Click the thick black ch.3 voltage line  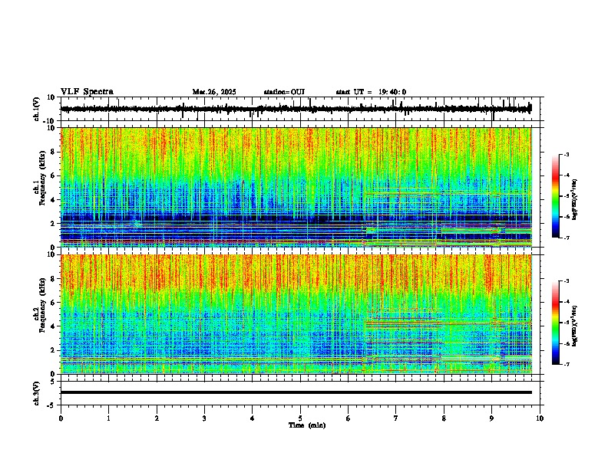tap(296, 392)
